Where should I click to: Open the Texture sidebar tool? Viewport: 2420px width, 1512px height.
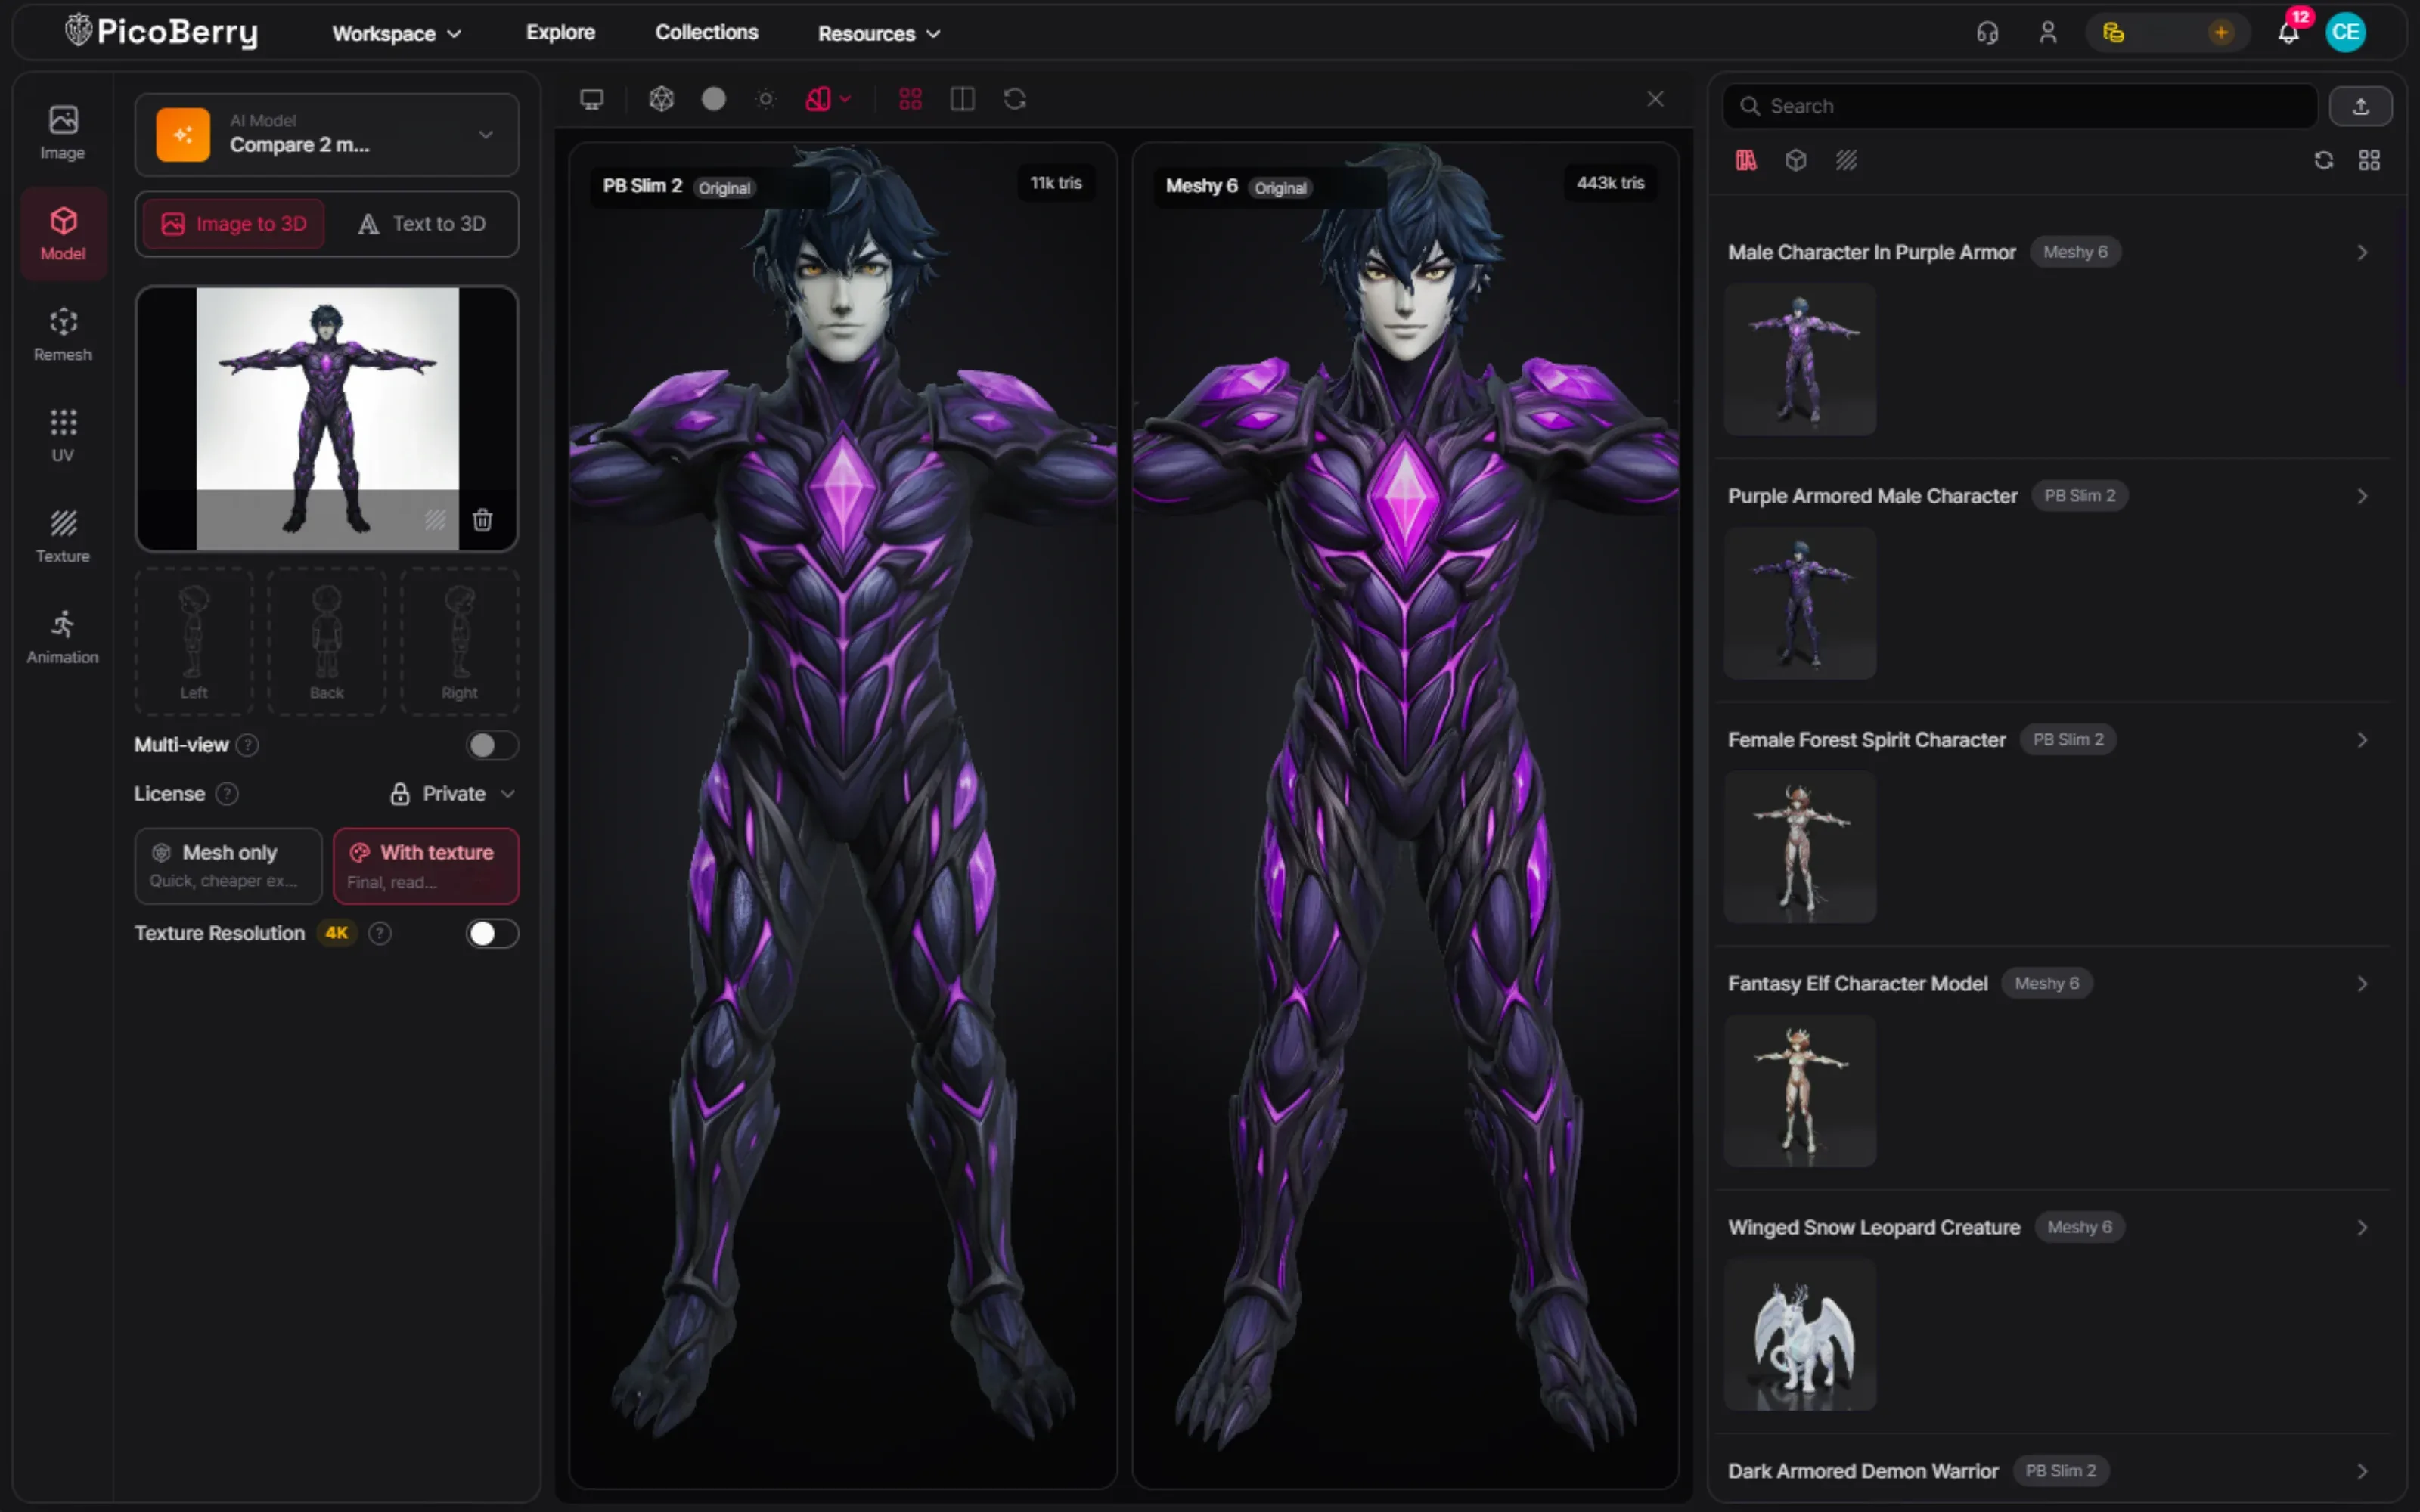63,537
